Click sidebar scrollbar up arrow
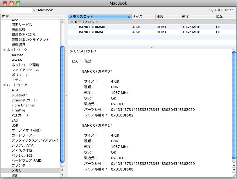 tap(62, 170)
